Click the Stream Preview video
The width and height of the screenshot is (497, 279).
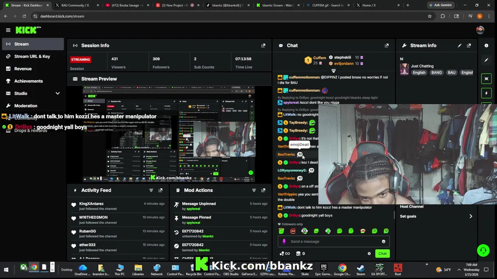(169, 134)
